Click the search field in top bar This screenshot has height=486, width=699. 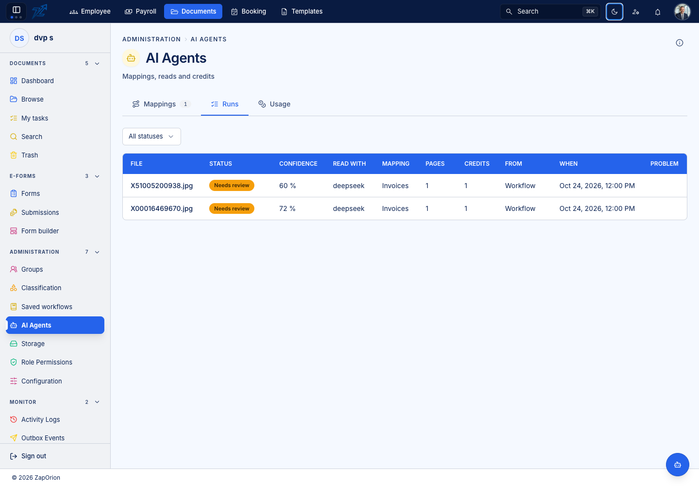coord(550,12)
